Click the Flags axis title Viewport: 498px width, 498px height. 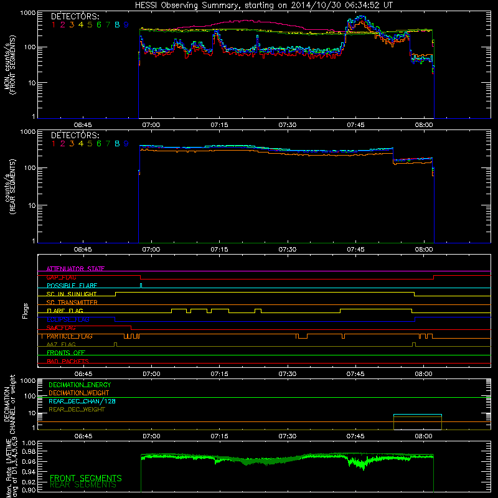pos(26,311)
